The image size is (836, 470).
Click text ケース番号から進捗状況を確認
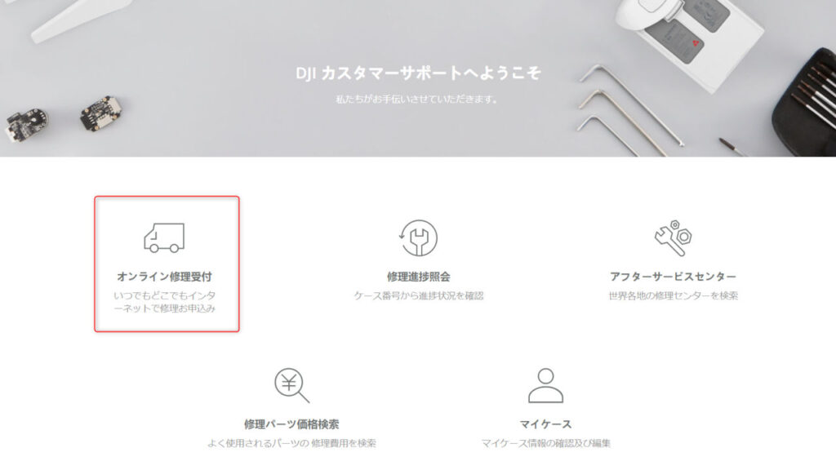click(x=419, y=295)
